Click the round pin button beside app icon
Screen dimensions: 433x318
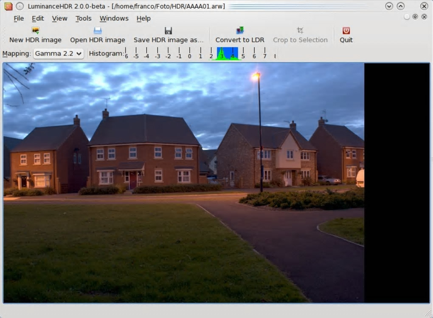pyautogui.click(x=20, y=6)
